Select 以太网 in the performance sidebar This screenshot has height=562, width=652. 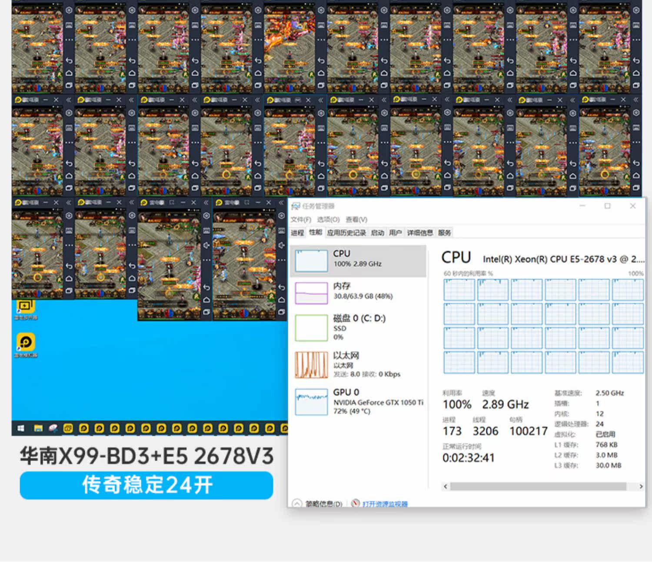pos(359,365)
